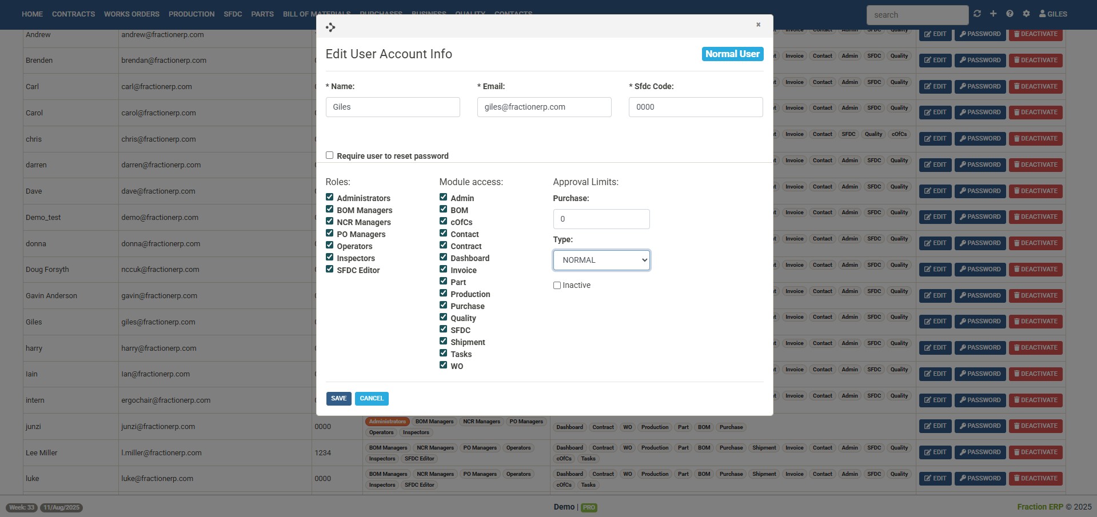
Task: Open help via the question mark icon
Action: click(1010, 13)
